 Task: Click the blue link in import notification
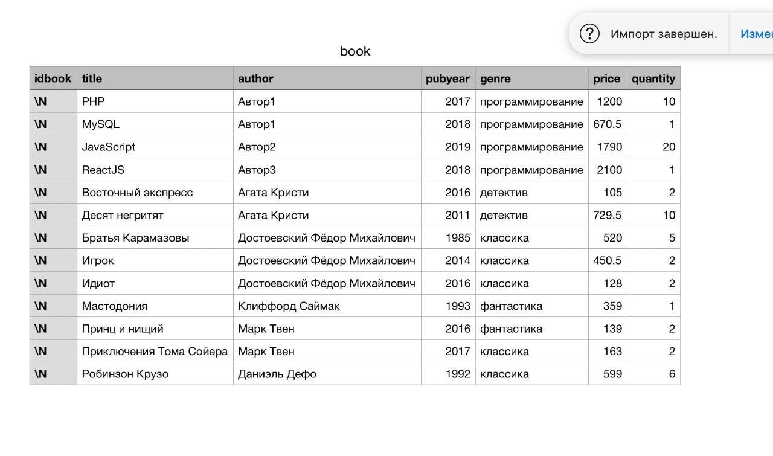click(756, 34)
